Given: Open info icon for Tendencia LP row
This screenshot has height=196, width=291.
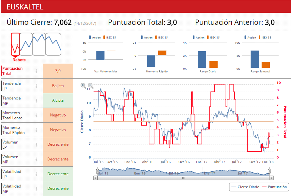Looking at the screenshot, I should point(37,86).
